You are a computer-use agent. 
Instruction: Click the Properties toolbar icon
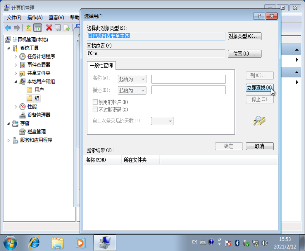coord(58,28)
